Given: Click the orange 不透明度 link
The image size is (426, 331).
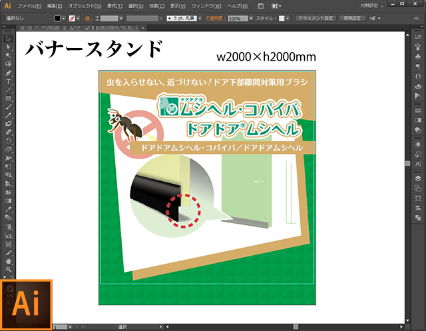Looking at the screenshot, I should click(216, 18).
